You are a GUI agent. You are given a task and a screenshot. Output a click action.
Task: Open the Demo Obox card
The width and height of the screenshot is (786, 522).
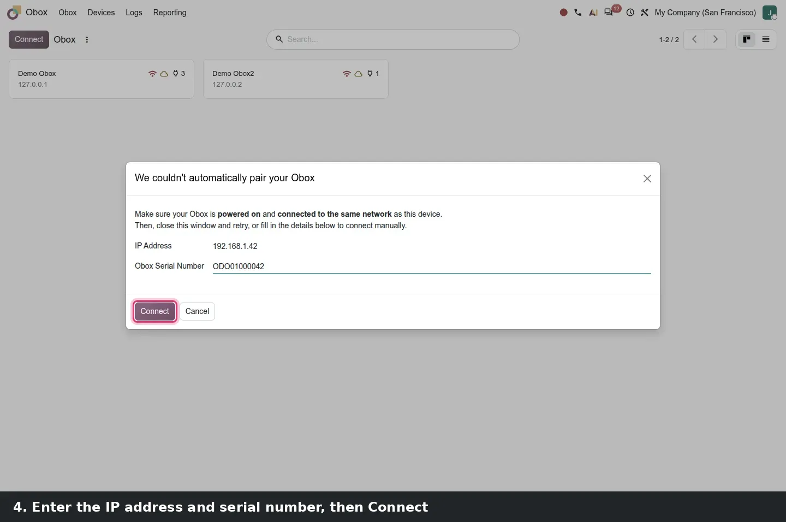coord(102,79)
